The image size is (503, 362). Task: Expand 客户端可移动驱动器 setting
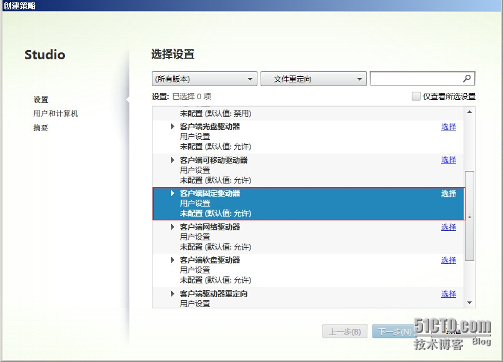(x=172, y=160)
